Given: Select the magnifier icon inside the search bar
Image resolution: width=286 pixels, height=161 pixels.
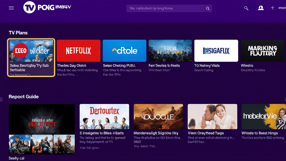Looking at the screenshot, I should click(208, 8).
